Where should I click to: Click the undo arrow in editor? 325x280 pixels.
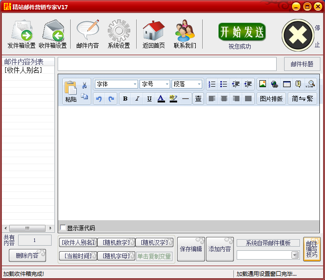click(x=99, y=99)
